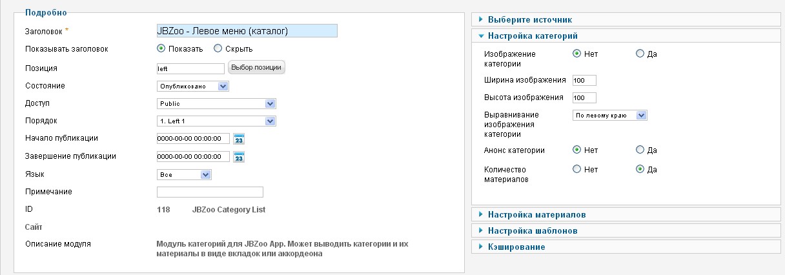Open the Доступ dropdown set to Public
The width and height of the screenshot is (785, 275).
click(216, 103)
